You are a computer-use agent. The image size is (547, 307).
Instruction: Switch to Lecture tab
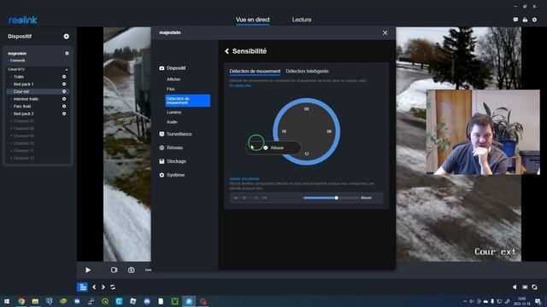[302, 20]
